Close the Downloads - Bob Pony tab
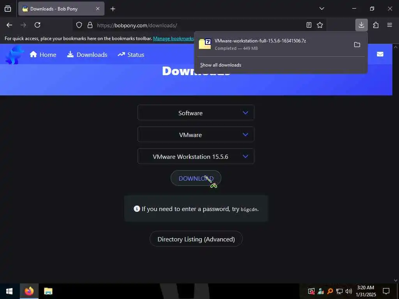 98,9
